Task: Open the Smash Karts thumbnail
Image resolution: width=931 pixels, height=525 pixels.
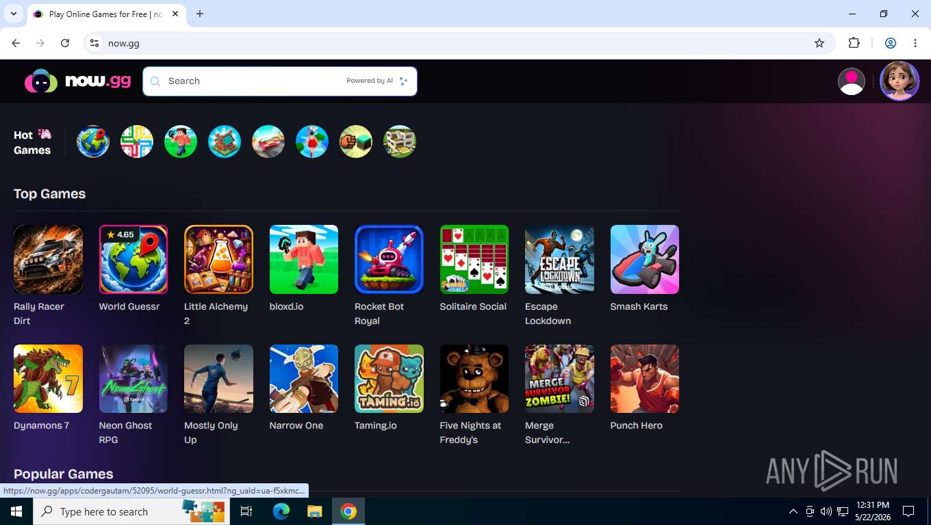Action: (x=645, y=259)
